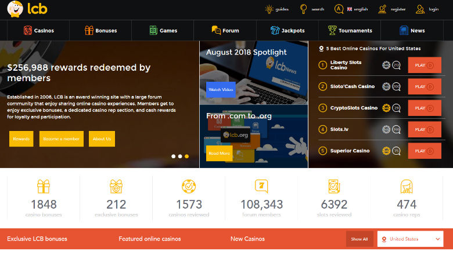453x255 pixels.
Task: Click the '1848' casino bonuses count
Action: point(44,205)
